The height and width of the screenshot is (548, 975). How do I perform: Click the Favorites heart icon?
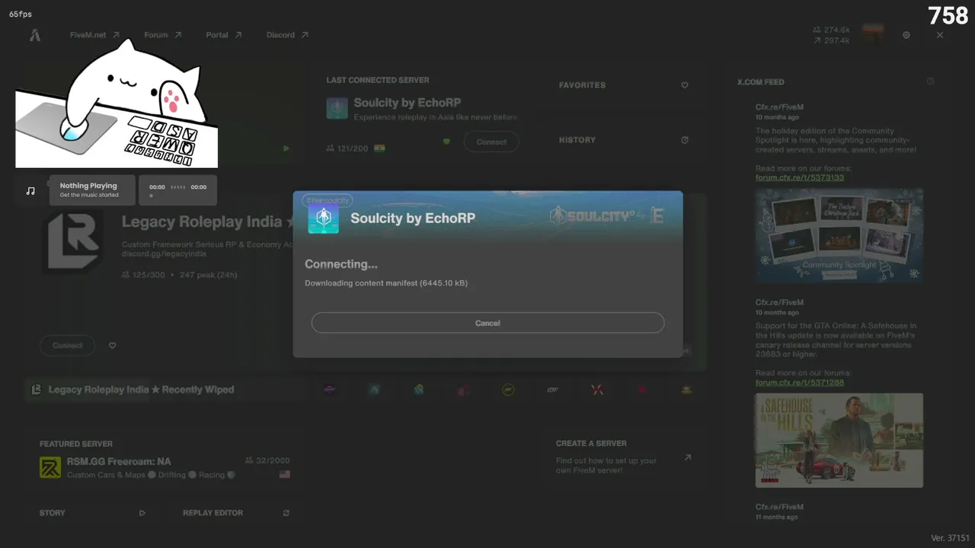click(684, 85)
